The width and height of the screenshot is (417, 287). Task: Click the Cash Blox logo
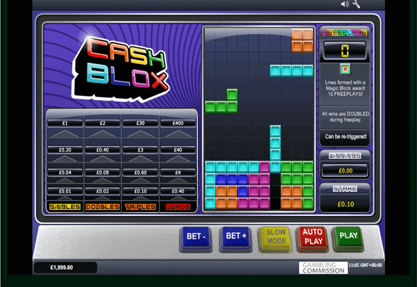pos(121,69)
